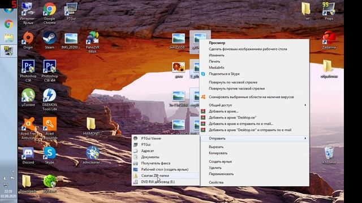The image size is (362, 203).
Task: Send to Получатель факса
Action: 166,163
